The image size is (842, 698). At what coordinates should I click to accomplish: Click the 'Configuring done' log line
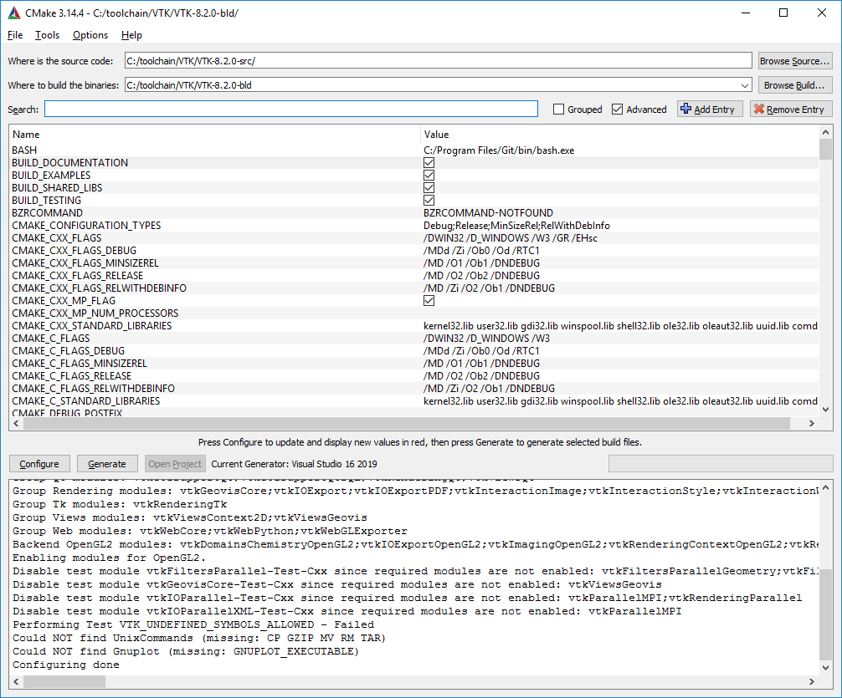click(x=66, y=665)
